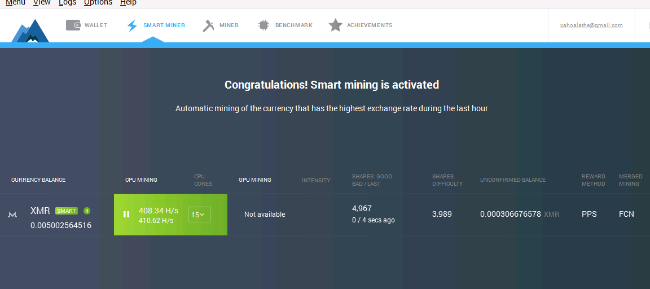Click the green number 4 badge
Screen dimensions: 650x289
click(87, 211)
